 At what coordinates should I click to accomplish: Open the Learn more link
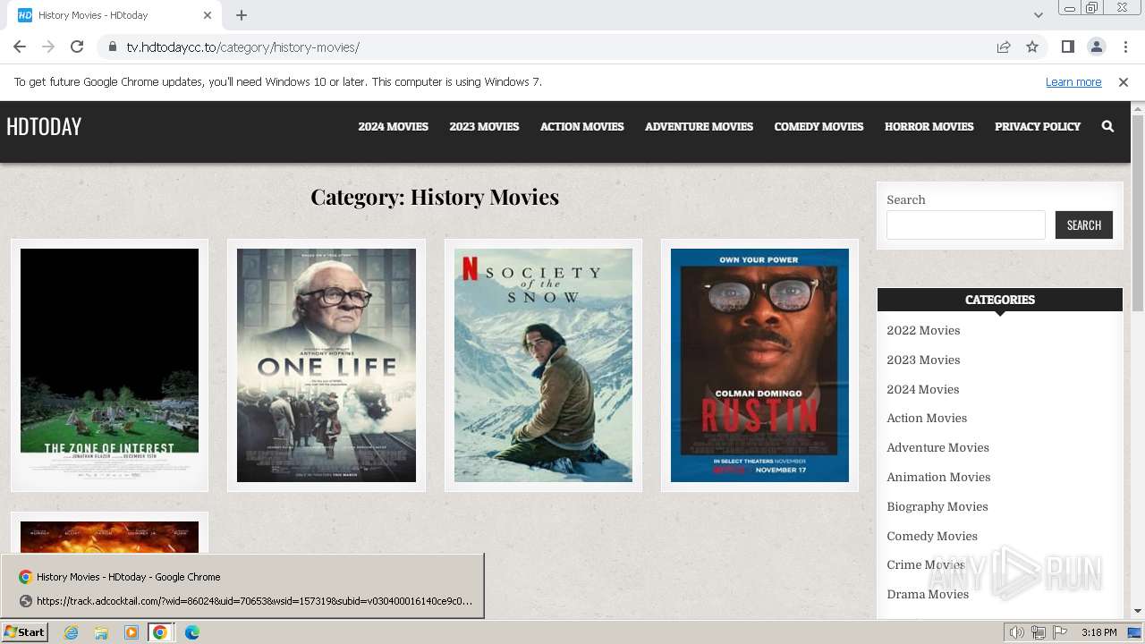pos(1073,81)
